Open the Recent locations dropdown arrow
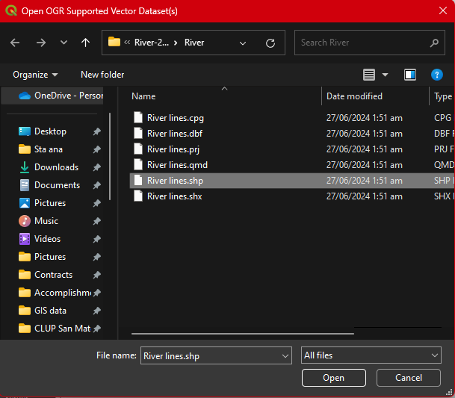This screenshot has height=398, width=455. point(64,43)
